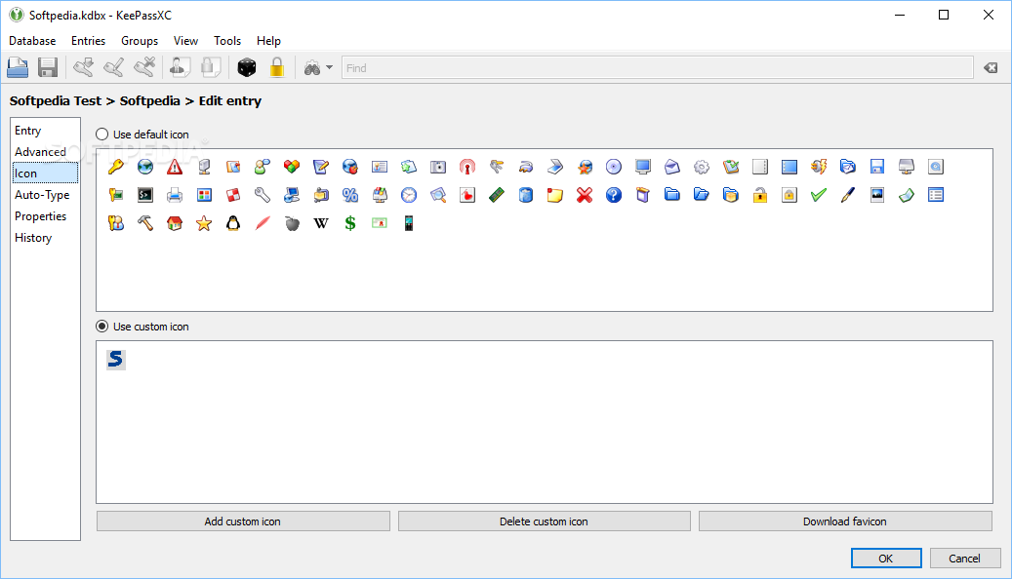Select the blue floppy disk icon in grid

(x=877, y=167)
